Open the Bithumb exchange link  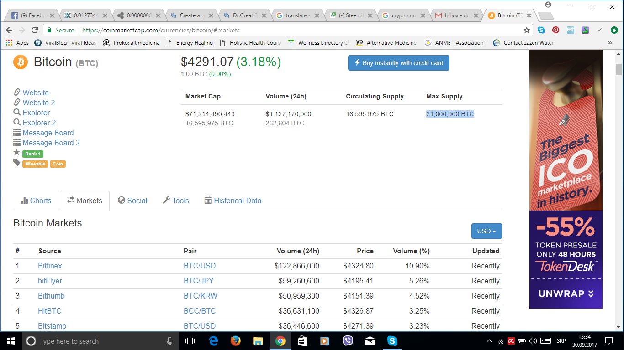[51, 296]
